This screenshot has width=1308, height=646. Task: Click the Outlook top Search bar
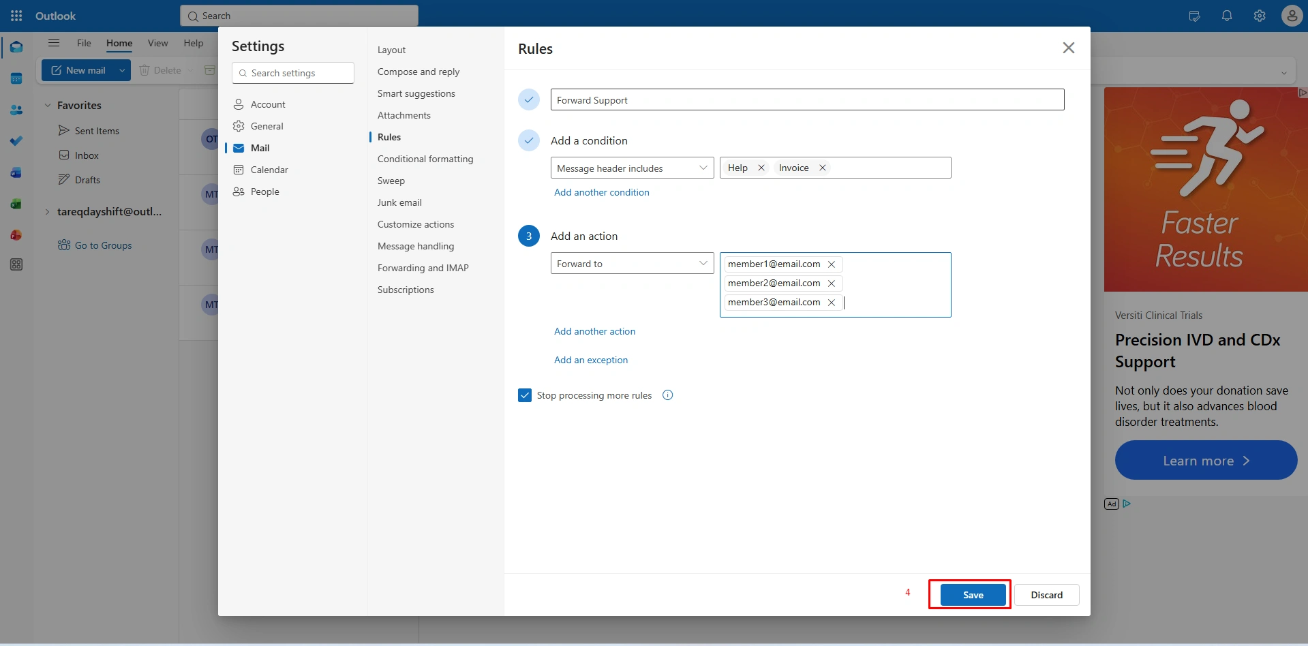coord(299,16)
